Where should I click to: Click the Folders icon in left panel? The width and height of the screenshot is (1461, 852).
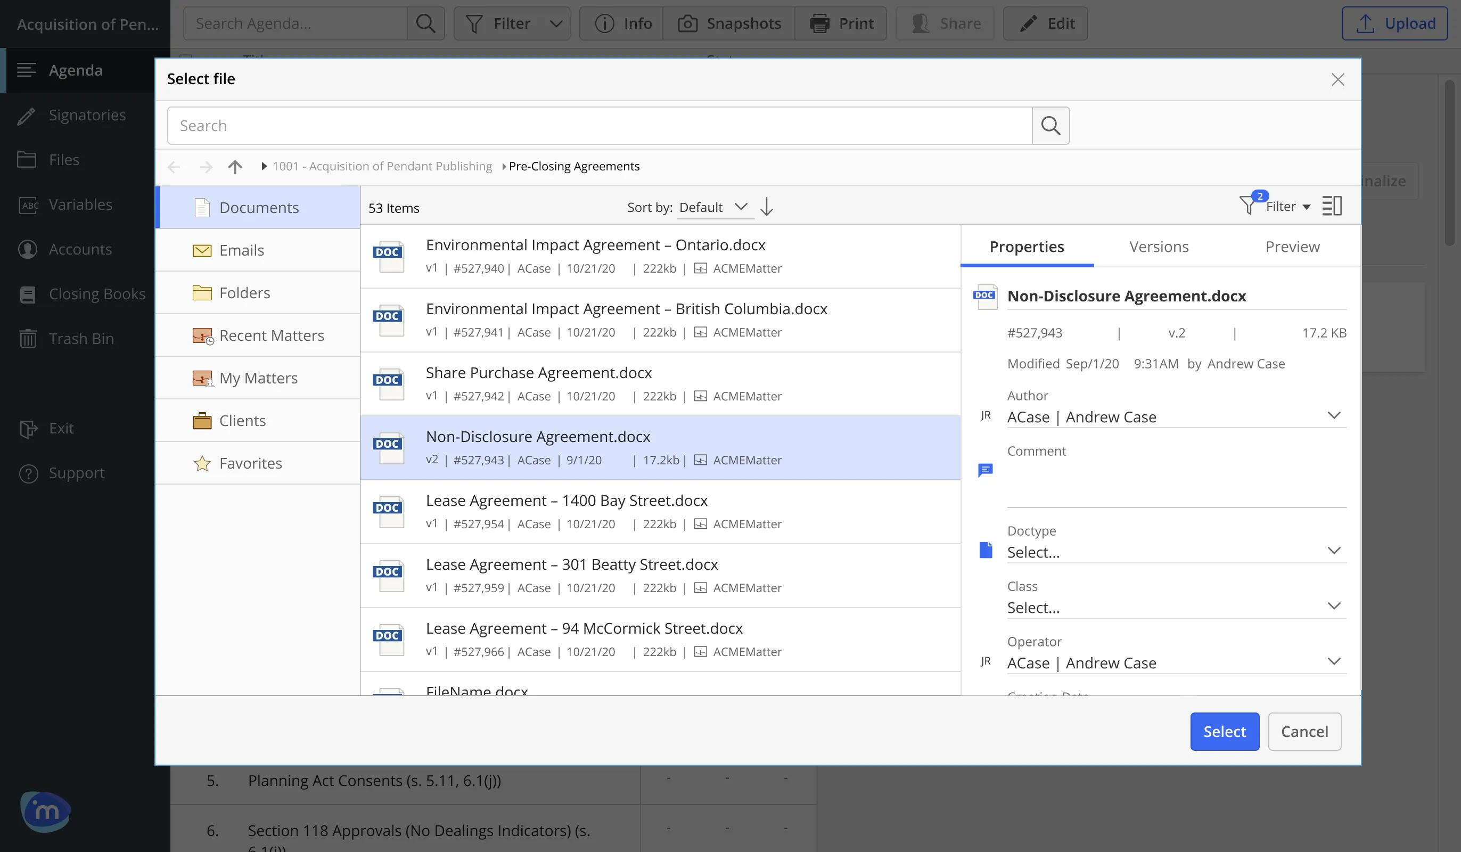pyautogui.click(x=202, y=292)
